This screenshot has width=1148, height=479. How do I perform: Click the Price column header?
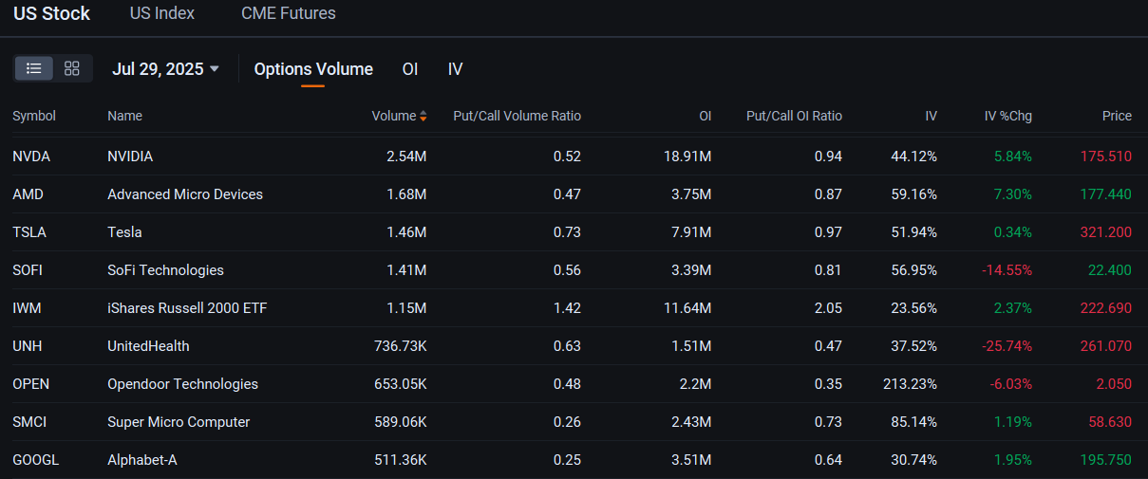coord(1117,116)
